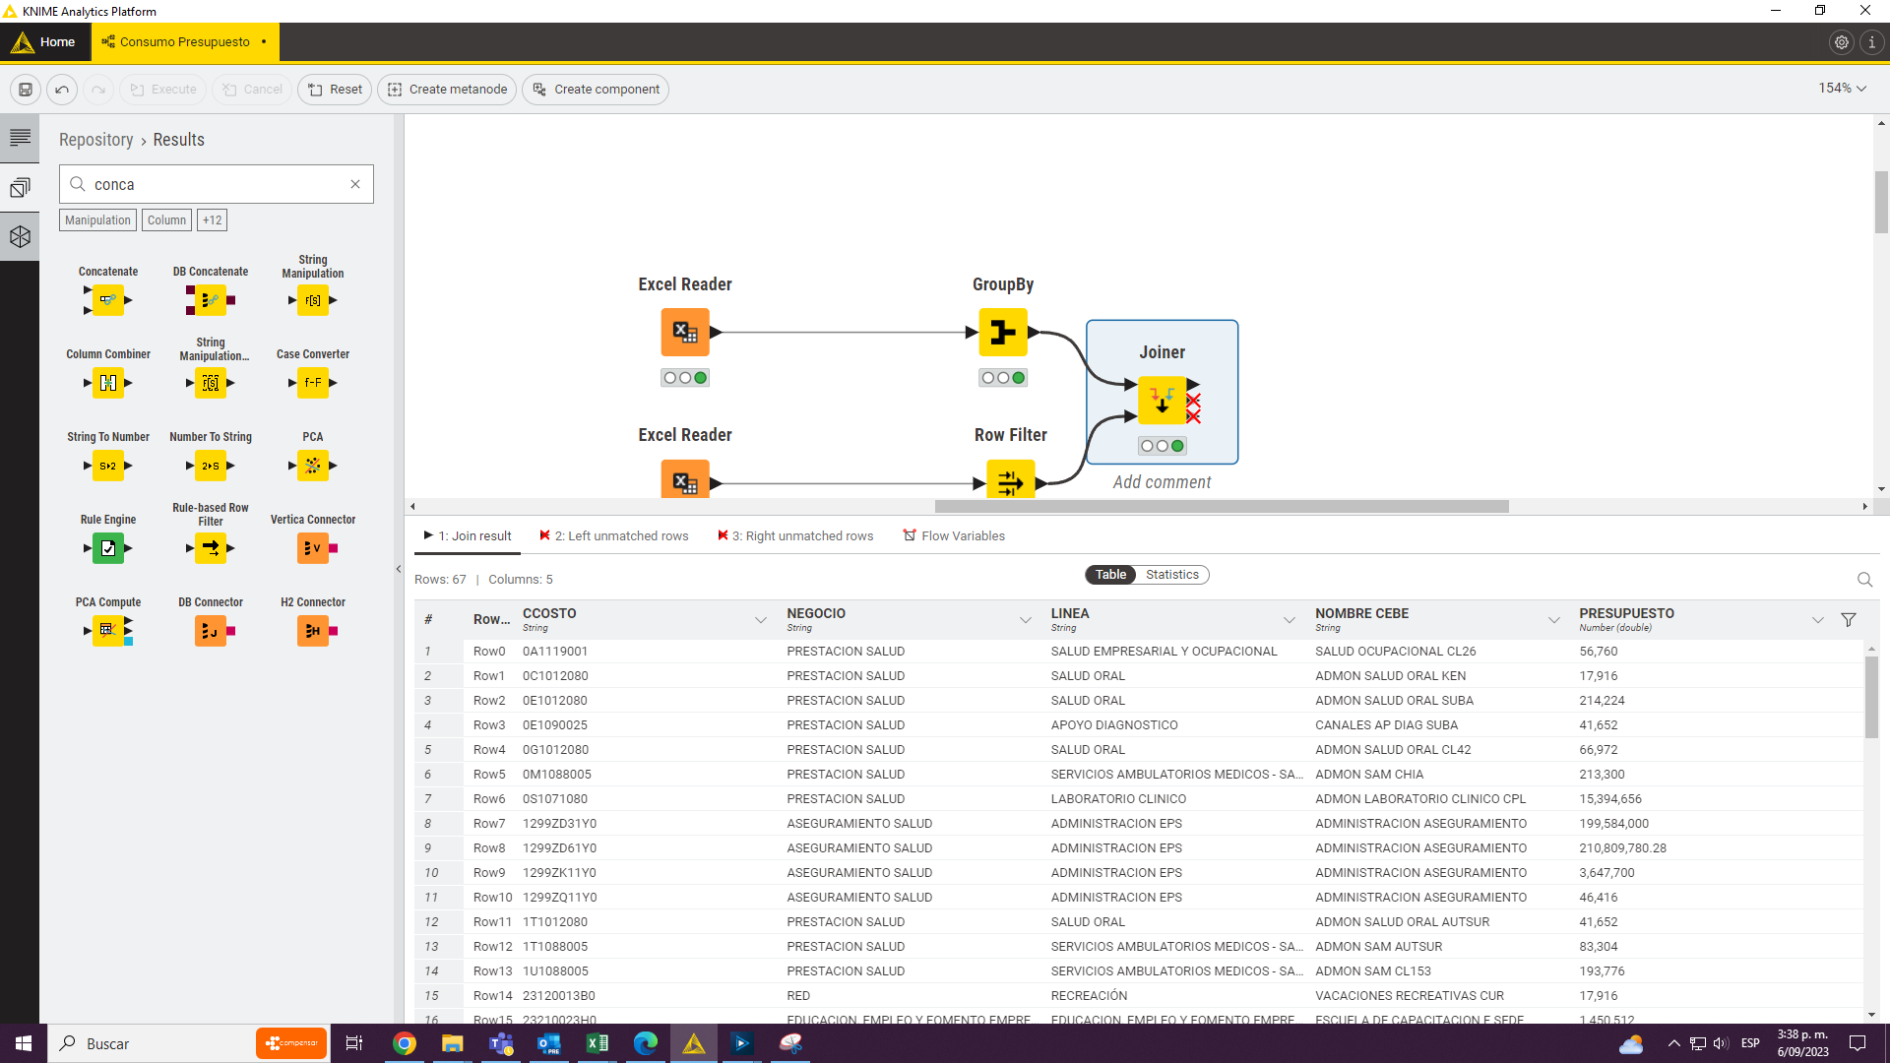Click the Create metanode button
This screenshot has width=1890, height=1063.
[447, 90]
